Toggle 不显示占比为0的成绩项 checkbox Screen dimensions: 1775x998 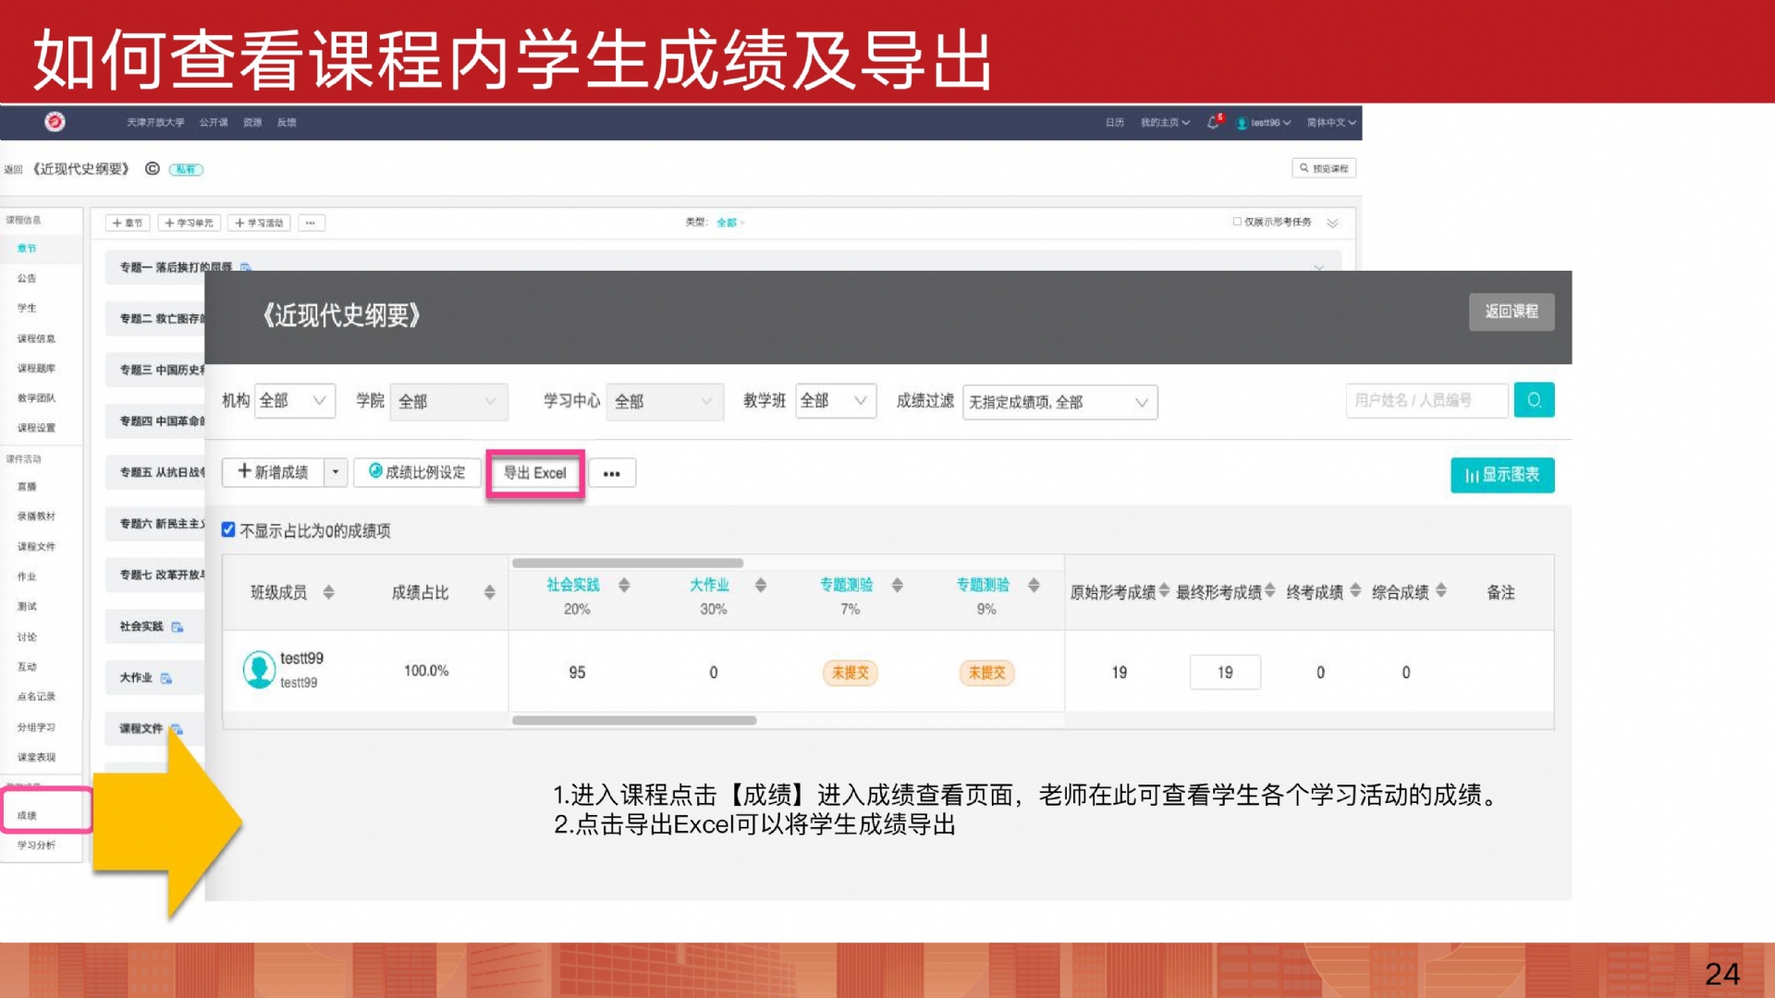pyautogui.click(x=228, y=529)
